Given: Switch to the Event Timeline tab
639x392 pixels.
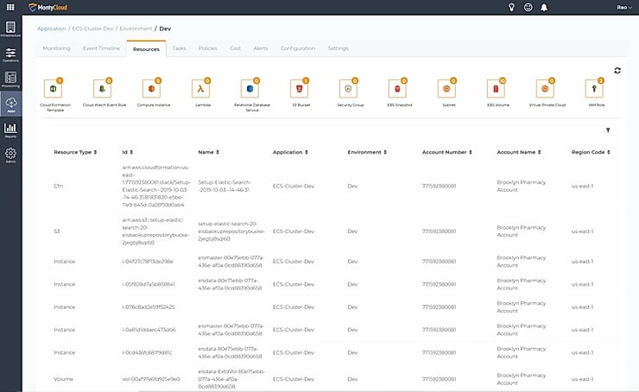Looking at the screenshot, I should pyautogui.click(x=101, y=48).
